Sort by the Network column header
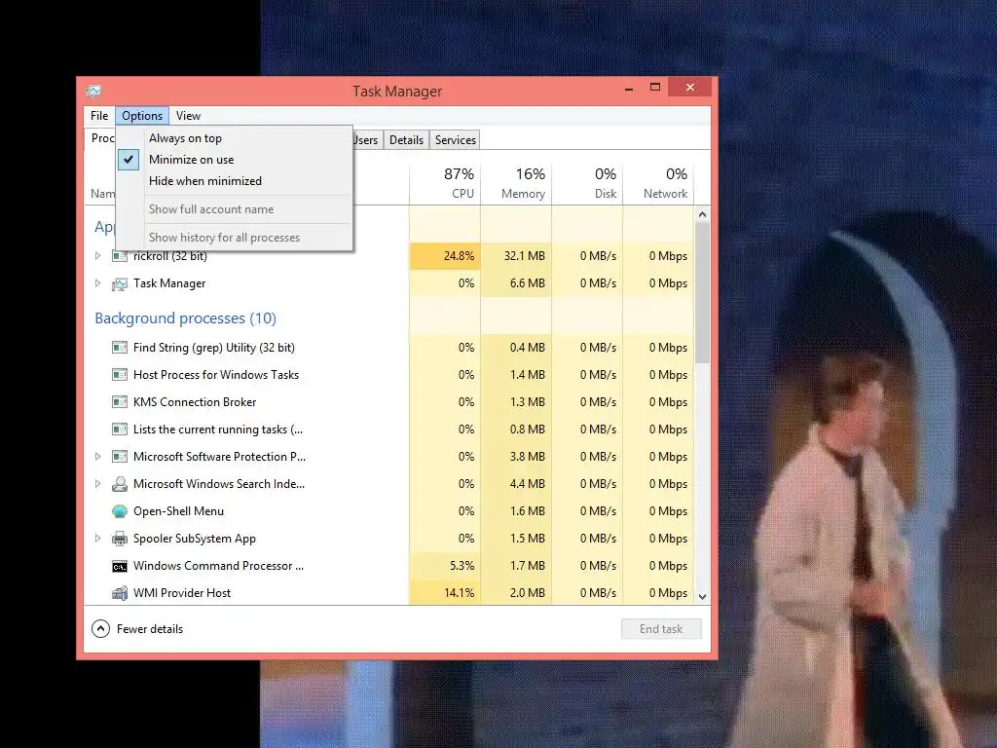Screen dimensions: 997x748 click(x=659, y=183)
